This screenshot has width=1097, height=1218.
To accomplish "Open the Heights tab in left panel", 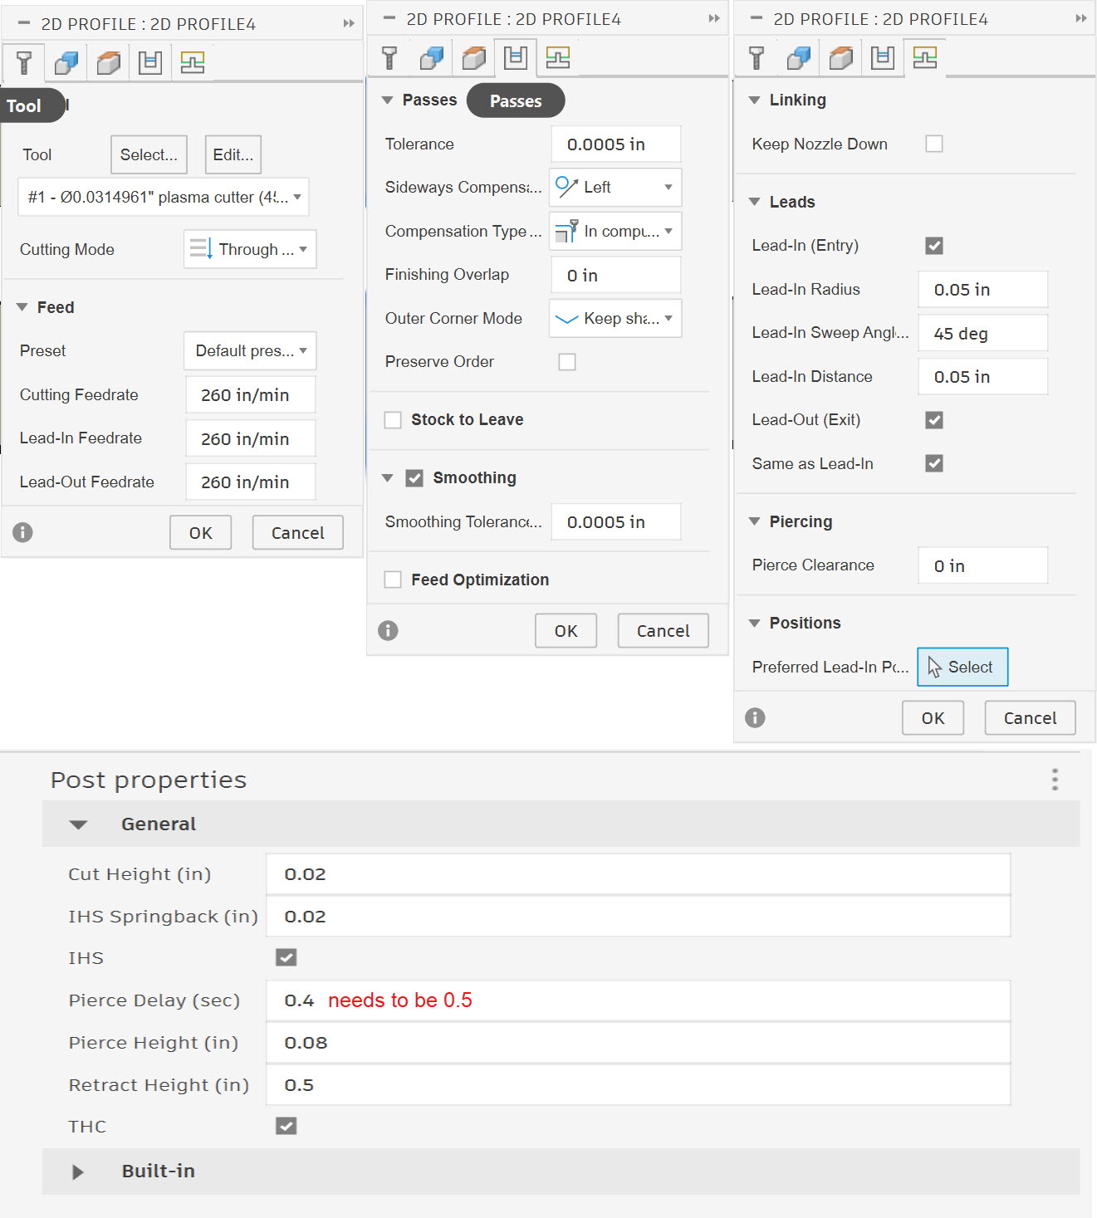I will (108, 62).
